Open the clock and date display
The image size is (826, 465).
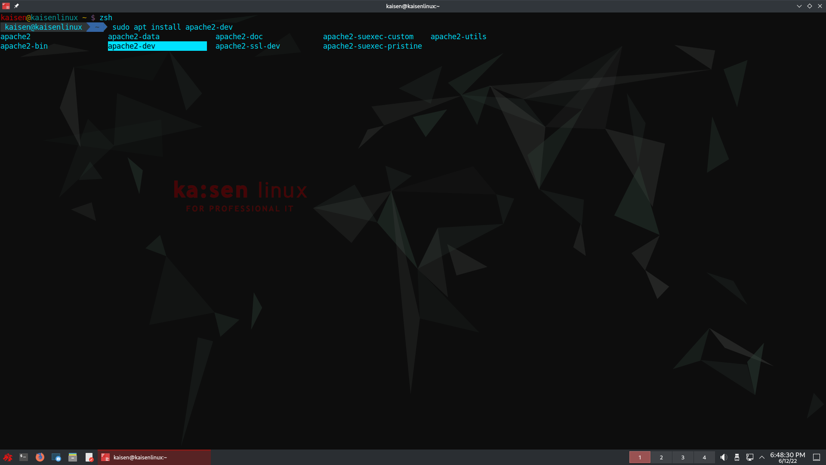(x=787, y=457)
